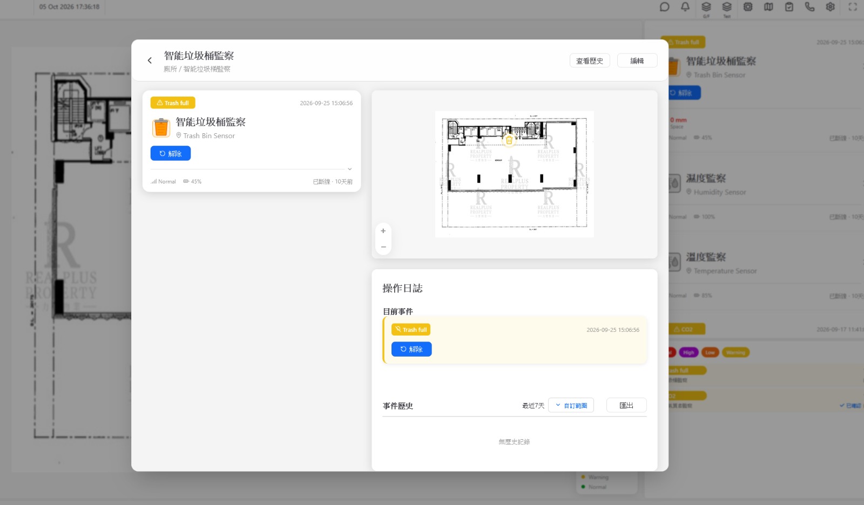Viewport: 864px width, 505px height.
Task: Click the 廁所 breadcrumb
Action: click(x=170, y=69)
